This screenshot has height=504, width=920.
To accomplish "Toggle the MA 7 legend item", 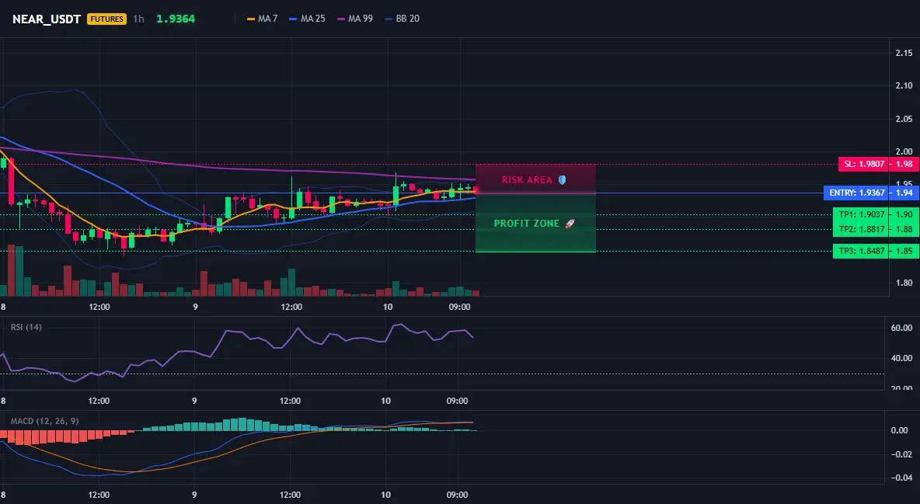I will 263,19.
